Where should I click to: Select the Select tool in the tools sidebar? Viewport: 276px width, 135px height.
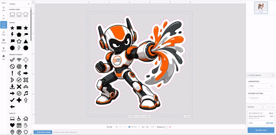pyautogui.click(x=4, y=8)
